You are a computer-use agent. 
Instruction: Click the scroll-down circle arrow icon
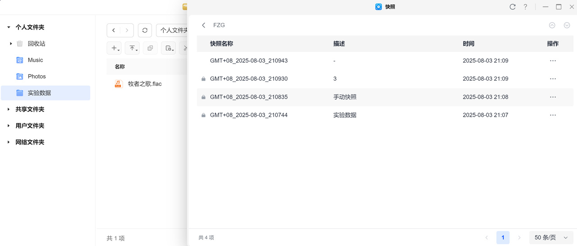[x=567, y=25]
